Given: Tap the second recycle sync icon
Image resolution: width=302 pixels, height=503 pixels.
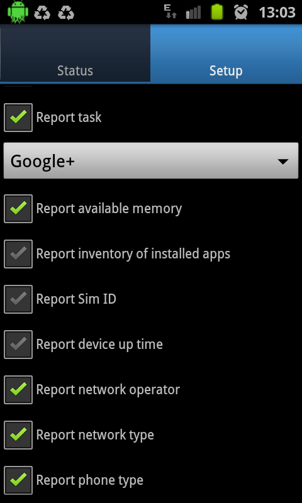Looking at the screenshot, I should pyautogui.click(x=66, y=13).
